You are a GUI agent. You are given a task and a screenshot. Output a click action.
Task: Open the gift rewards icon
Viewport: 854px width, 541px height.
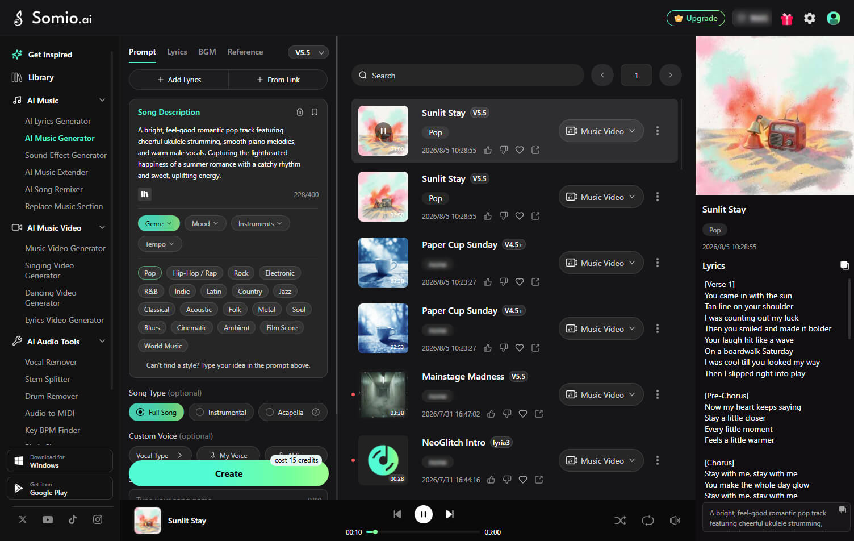[786, 19]
